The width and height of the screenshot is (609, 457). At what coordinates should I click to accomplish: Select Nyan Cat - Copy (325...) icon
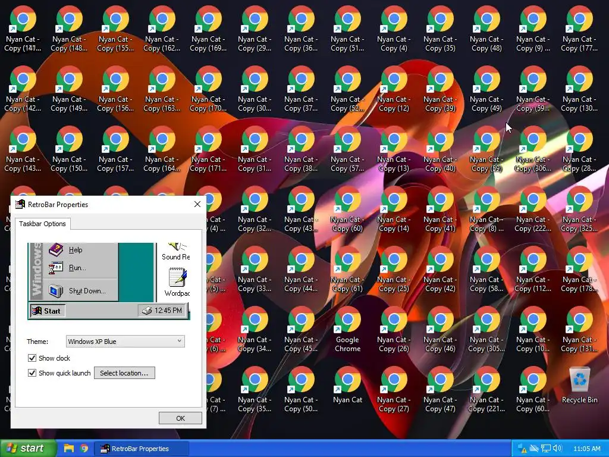579,209
